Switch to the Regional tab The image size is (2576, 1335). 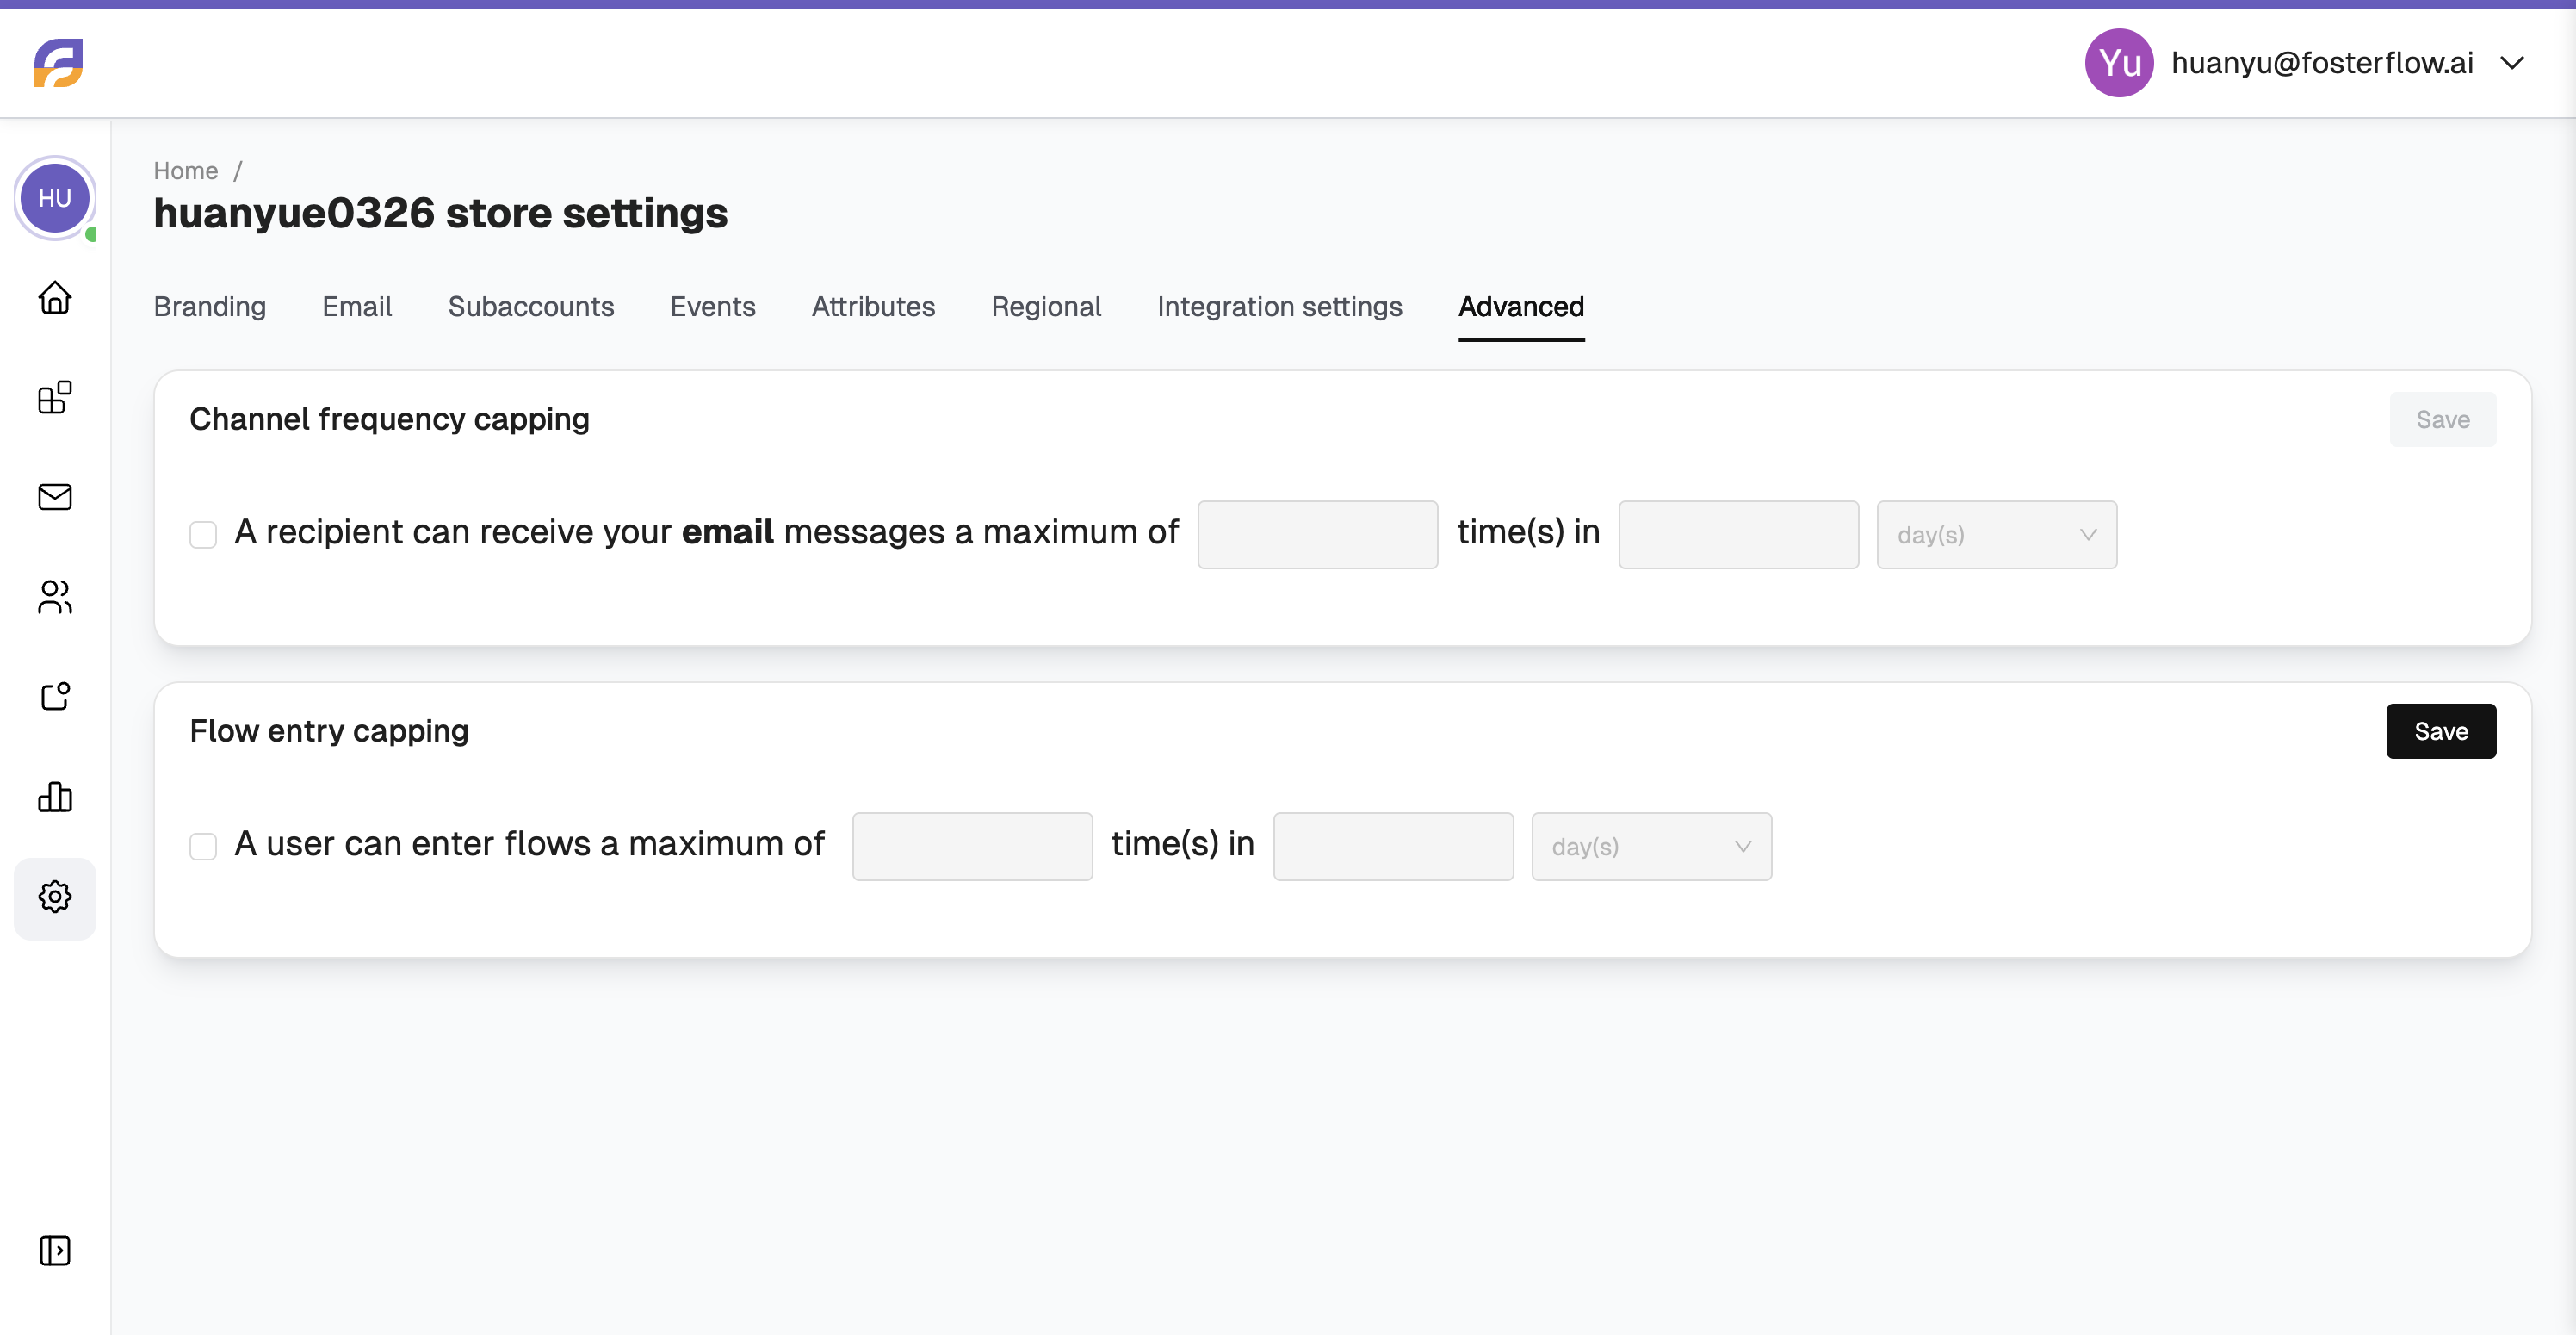pos(1046,307)
